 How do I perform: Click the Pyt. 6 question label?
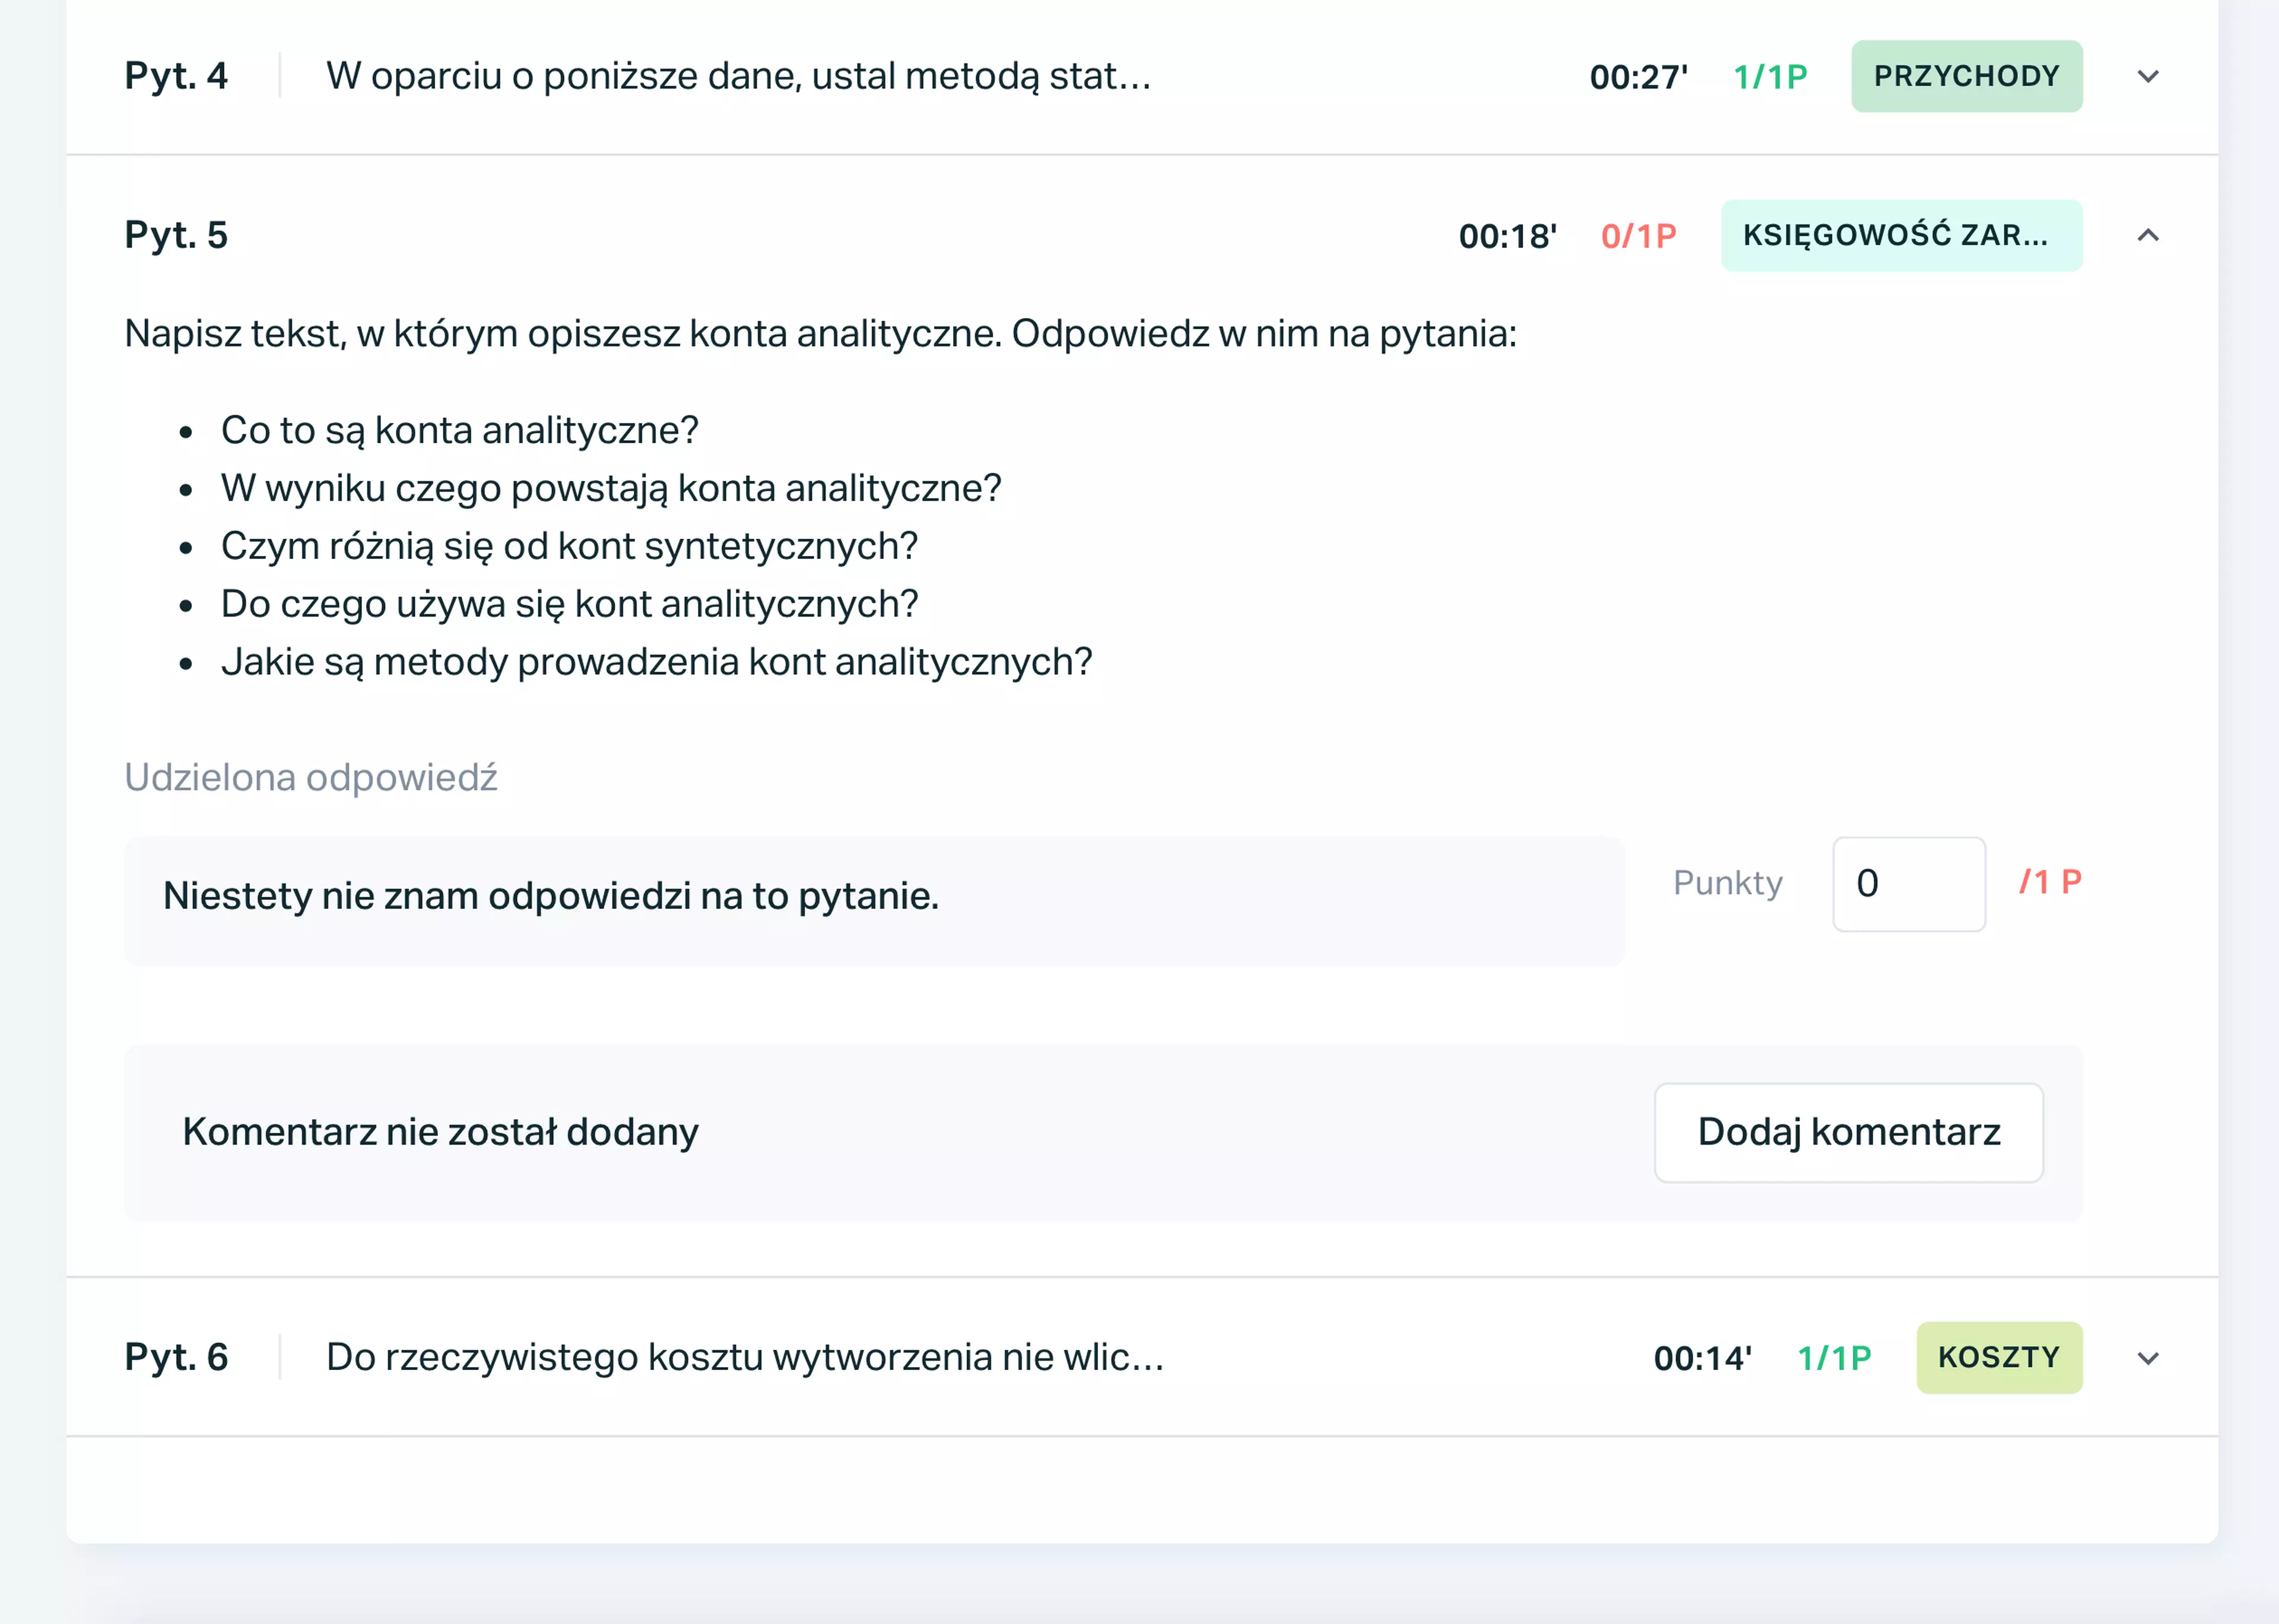coord(176,1357)
